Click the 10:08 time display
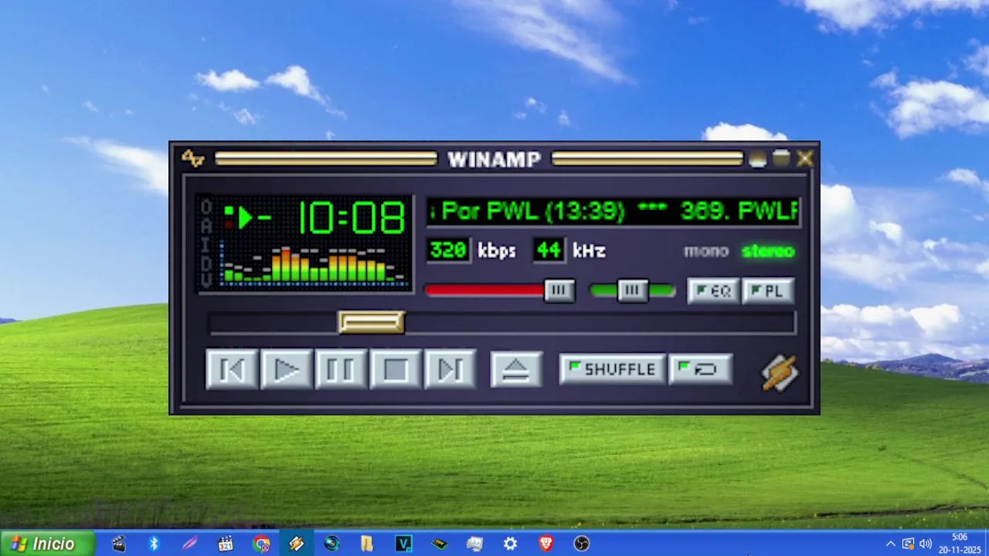This screenshot has width=989, height=556. 352,219
